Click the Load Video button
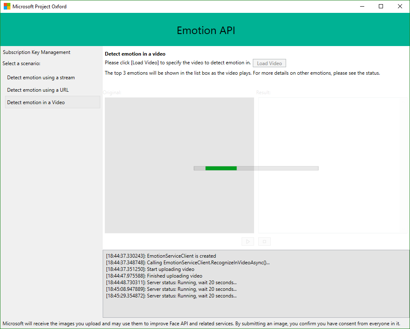The image size is (410, 329). 269,63
